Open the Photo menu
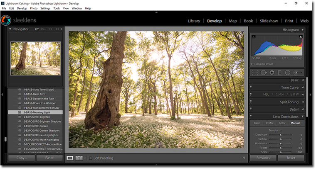316x170 pixels. tap(34, 8)
